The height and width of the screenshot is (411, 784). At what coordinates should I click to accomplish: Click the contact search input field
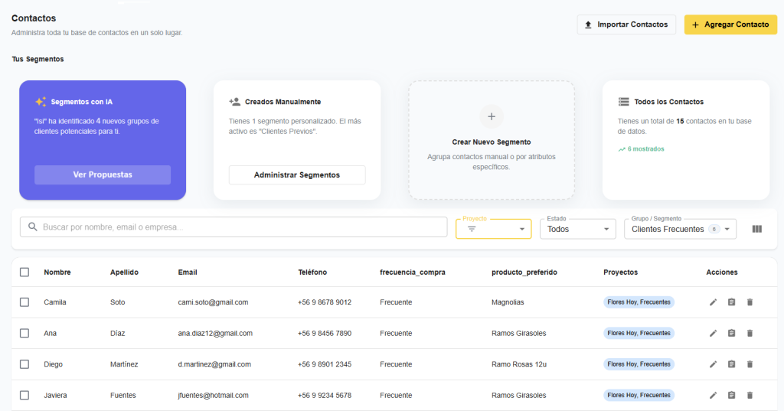coord(234,227)
